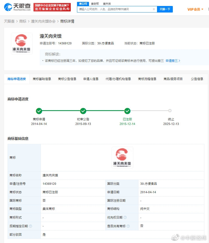This screenshot has width=209, height=243.
Task: Click the 已注册 green checkmark step
Action: (127, 111)
